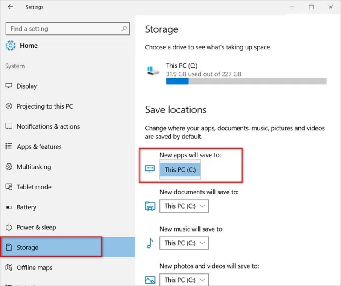Open Power & sleep settings
Screen dimensions: 341x286
coord(36,227)
